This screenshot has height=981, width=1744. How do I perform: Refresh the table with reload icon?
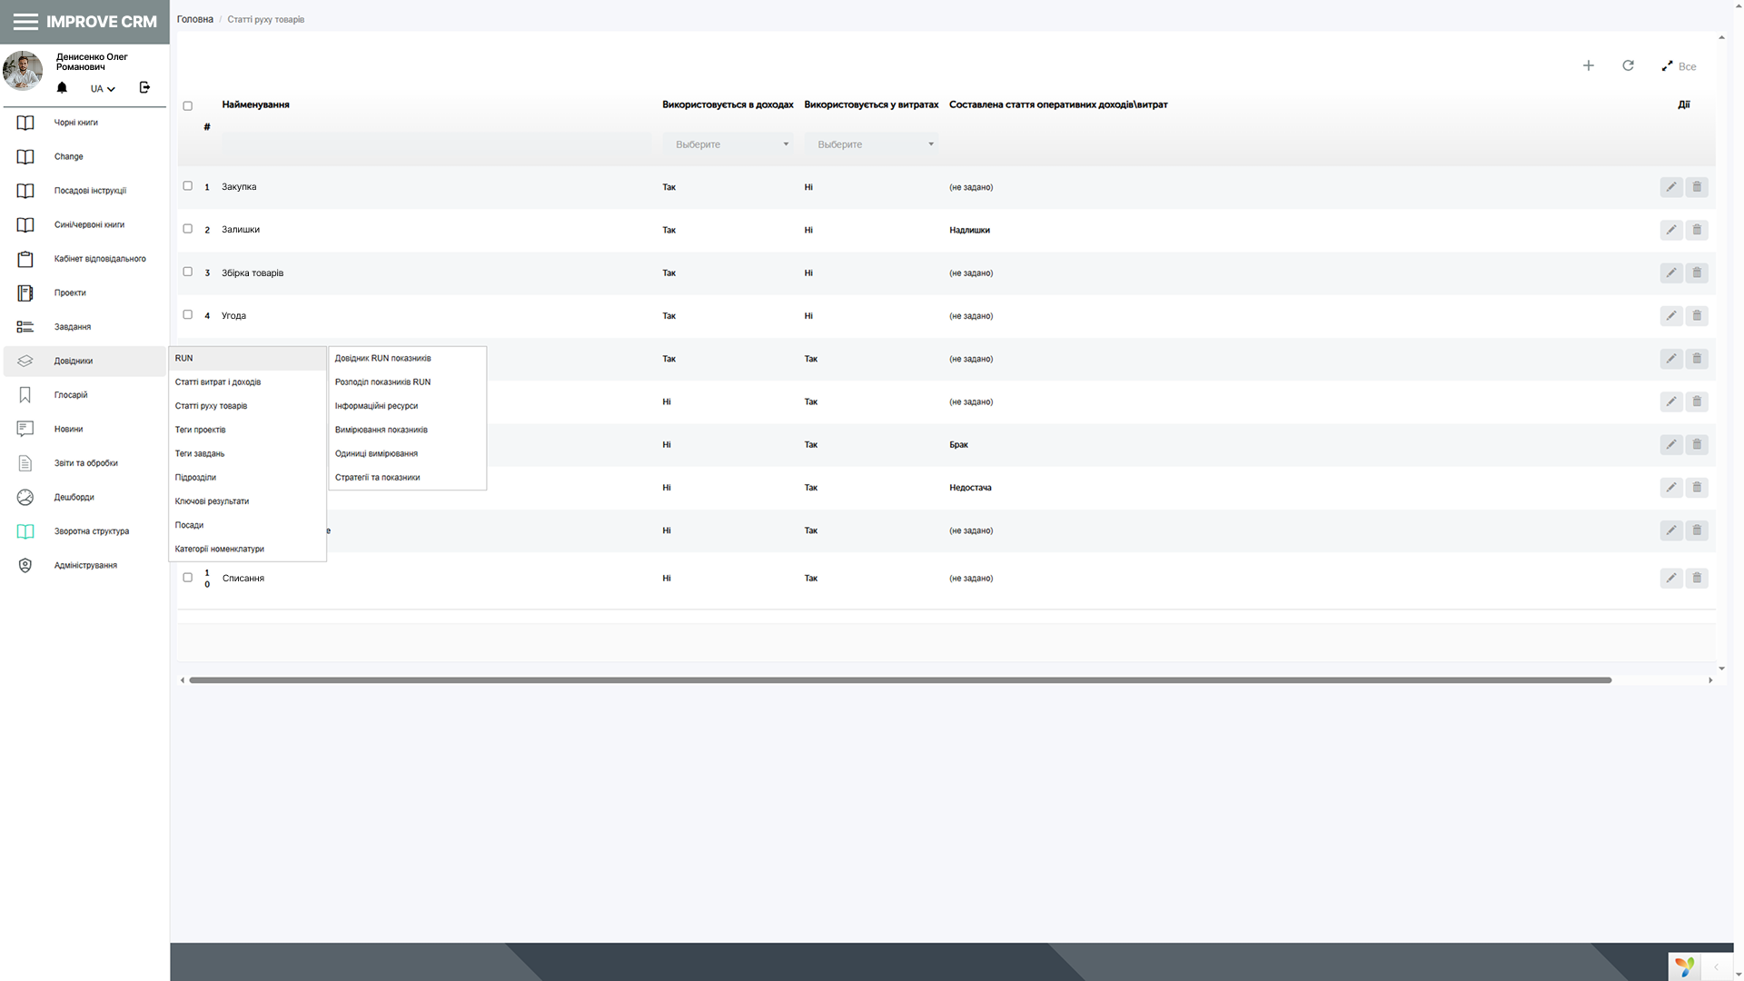[x=1628, y=65]
